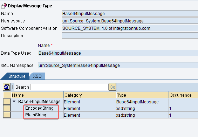Click the Category column header
Image resolution: width=198 pixels, height=137 pixels.
pyautogui.click(x=90, y=95)
